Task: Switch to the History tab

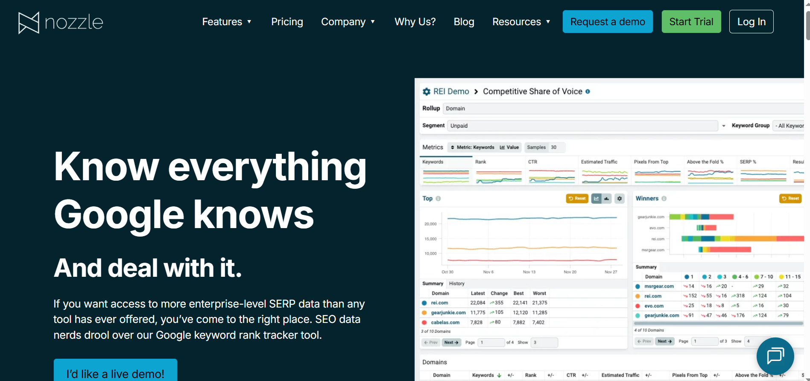Action: (456, 284)
